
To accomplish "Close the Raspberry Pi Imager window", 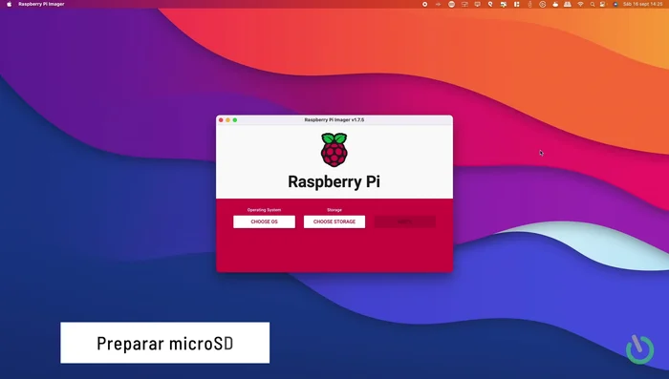I will coord(221,120).
